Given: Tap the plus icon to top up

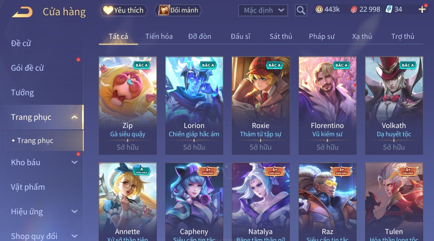Looking at the screenshot, I should (422, 10).
